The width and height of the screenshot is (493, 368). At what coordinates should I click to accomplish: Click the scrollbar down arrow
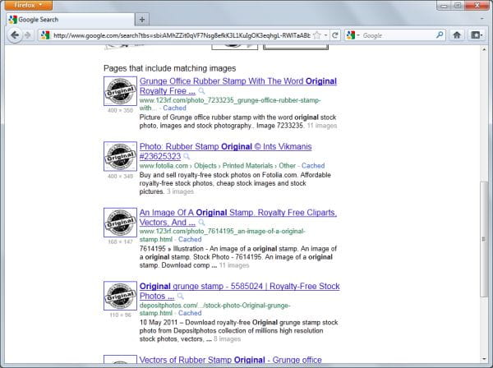click(x=484, y=359)
